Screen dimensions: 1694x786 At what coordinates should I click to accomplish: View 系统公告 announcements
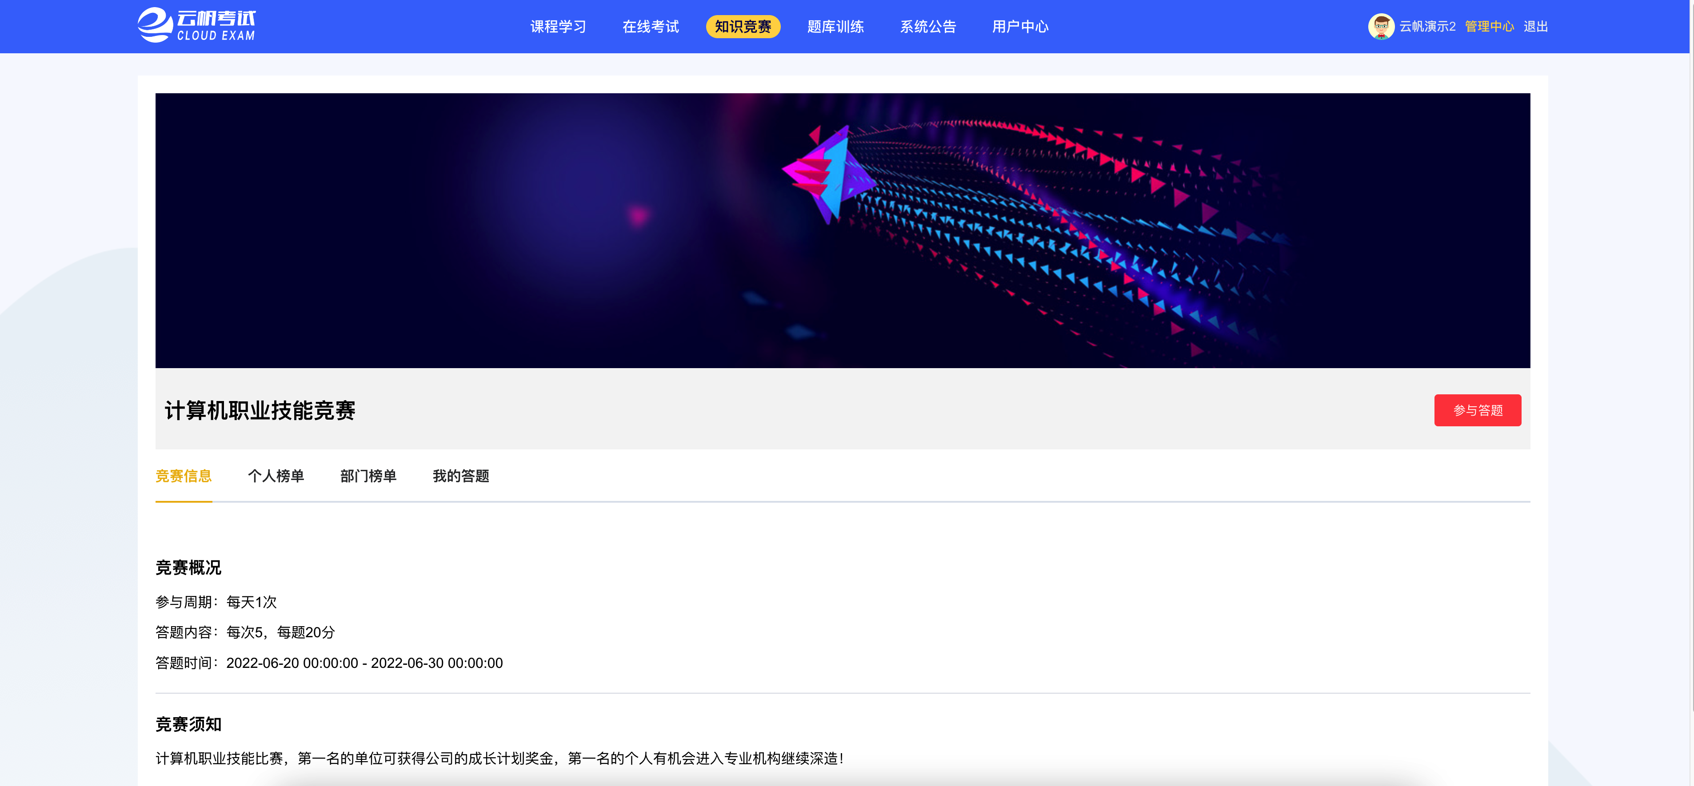click(x=928, y=26)
